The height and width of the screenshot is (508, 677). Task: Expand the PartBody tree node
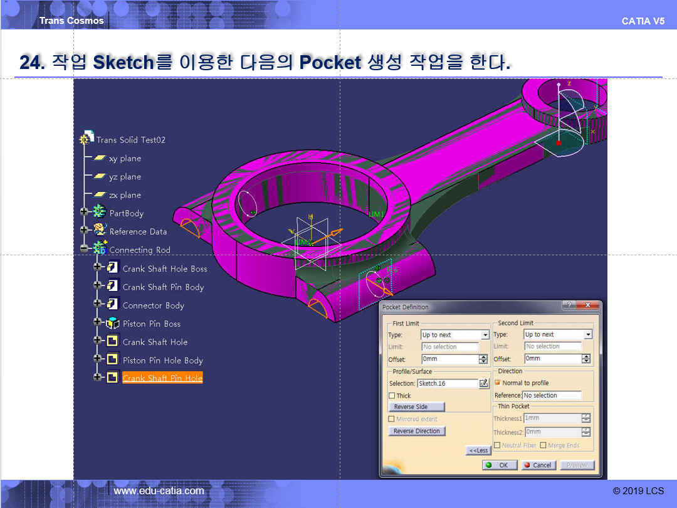pos(84,213)
